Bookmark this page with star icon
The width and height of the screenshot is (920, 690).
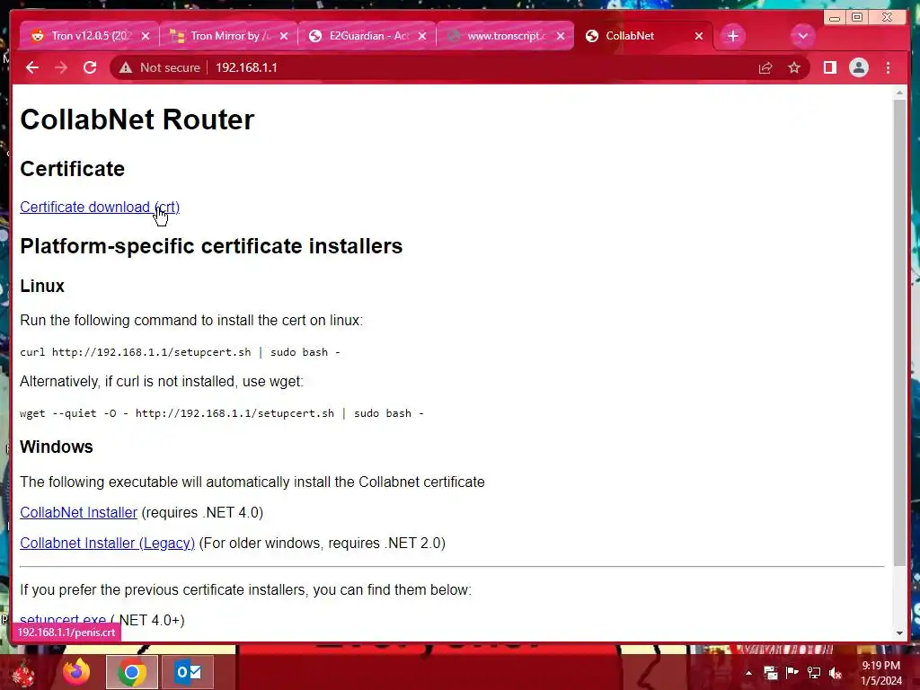(794, 67)
